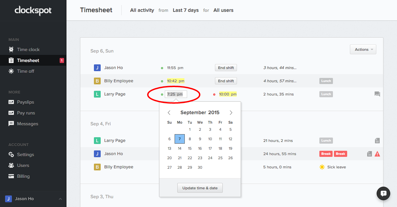Select September 30 in calendar
This screenshot has height=207, width=397.
(200, 167)
